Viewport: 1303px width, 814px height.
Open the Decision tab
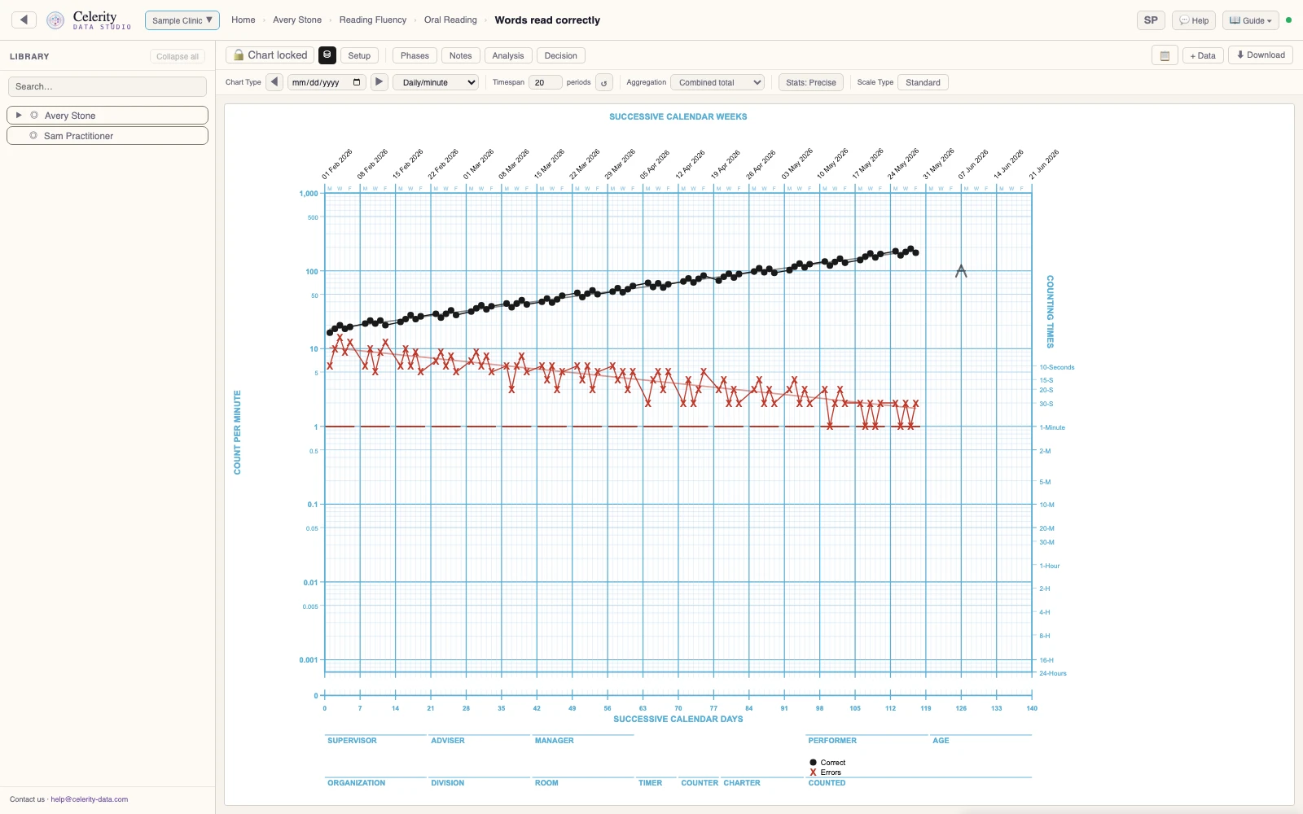561,55
